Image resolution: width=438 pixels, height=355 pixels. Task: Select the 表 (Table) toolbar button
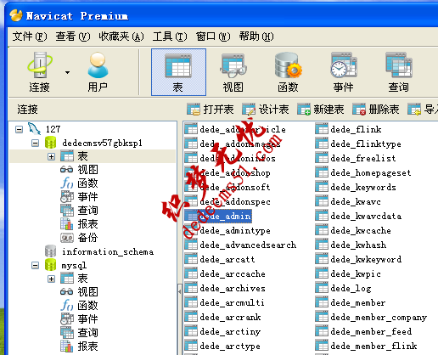point(178,72)
